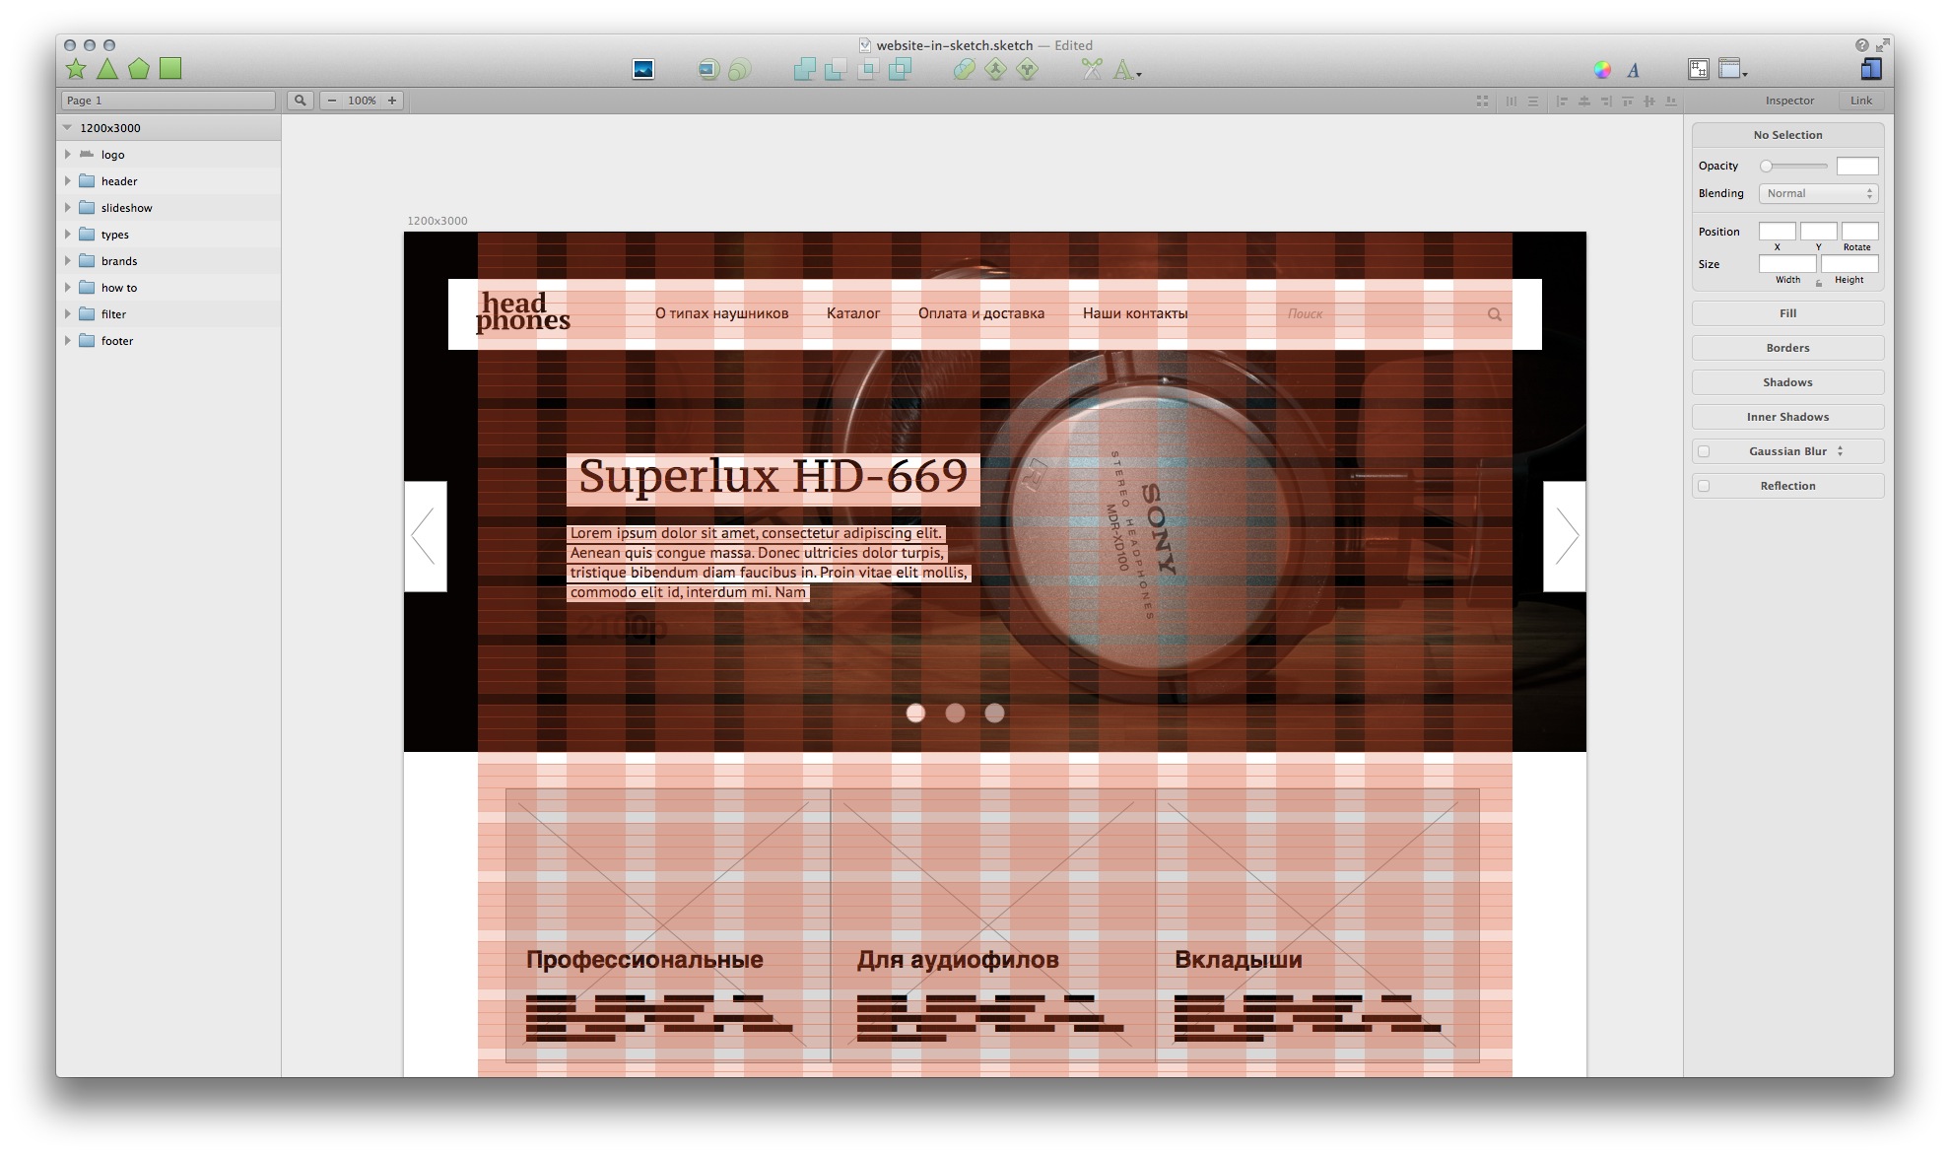Enable the Gaussian Blur checkbox
This screenshot has width=1950, height=1155.
[x=1704, y=451]
